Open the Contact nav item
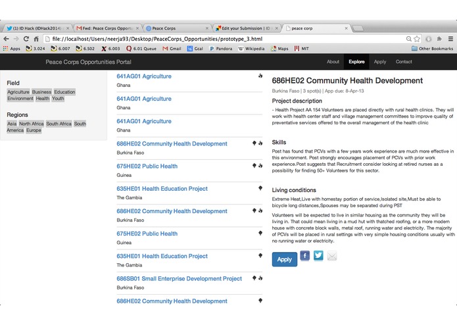Image resolution: width=457 pixels, height=325 pixels. click(x=404, y=61)
